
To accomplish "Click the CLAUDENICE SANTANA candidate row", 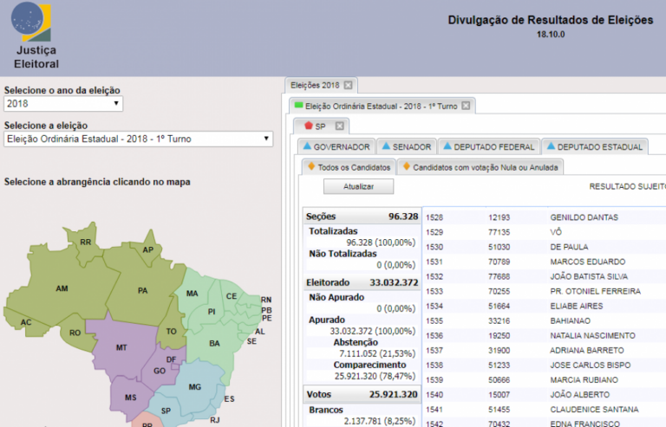I will pyautogui.click(x=544, y=410).
